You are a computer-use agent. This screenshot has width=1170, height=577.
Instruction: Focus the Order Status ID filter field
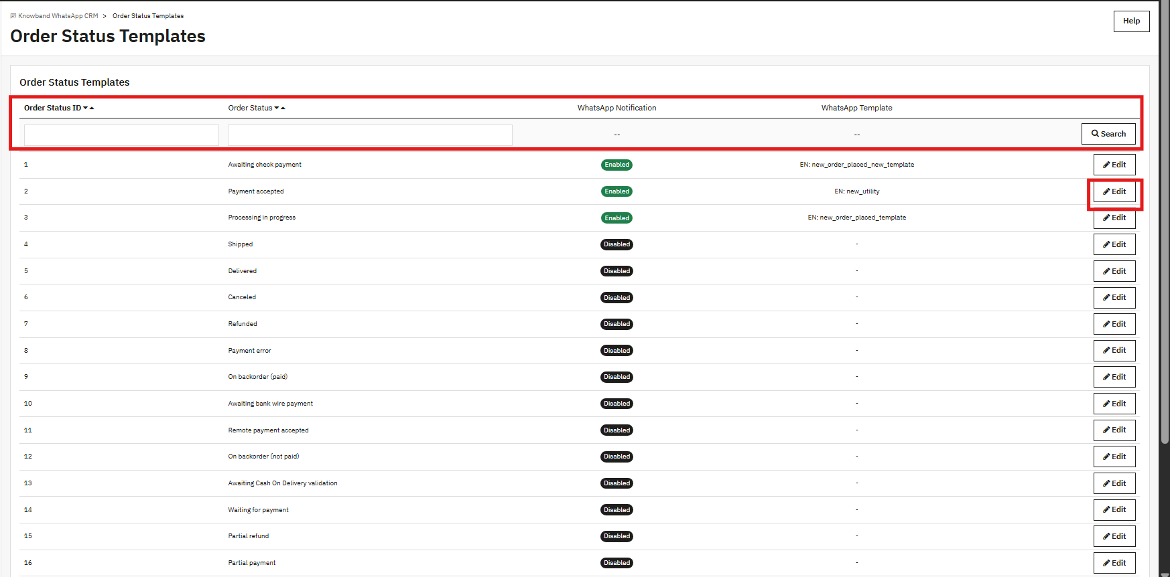coord(121,135)
